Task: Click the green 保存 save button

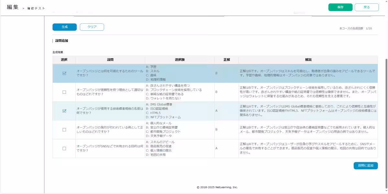Action: pyautogui.click(x=340, y=7)
